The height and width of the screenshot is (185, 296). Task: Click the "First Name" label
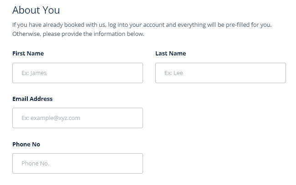(28, 53)
